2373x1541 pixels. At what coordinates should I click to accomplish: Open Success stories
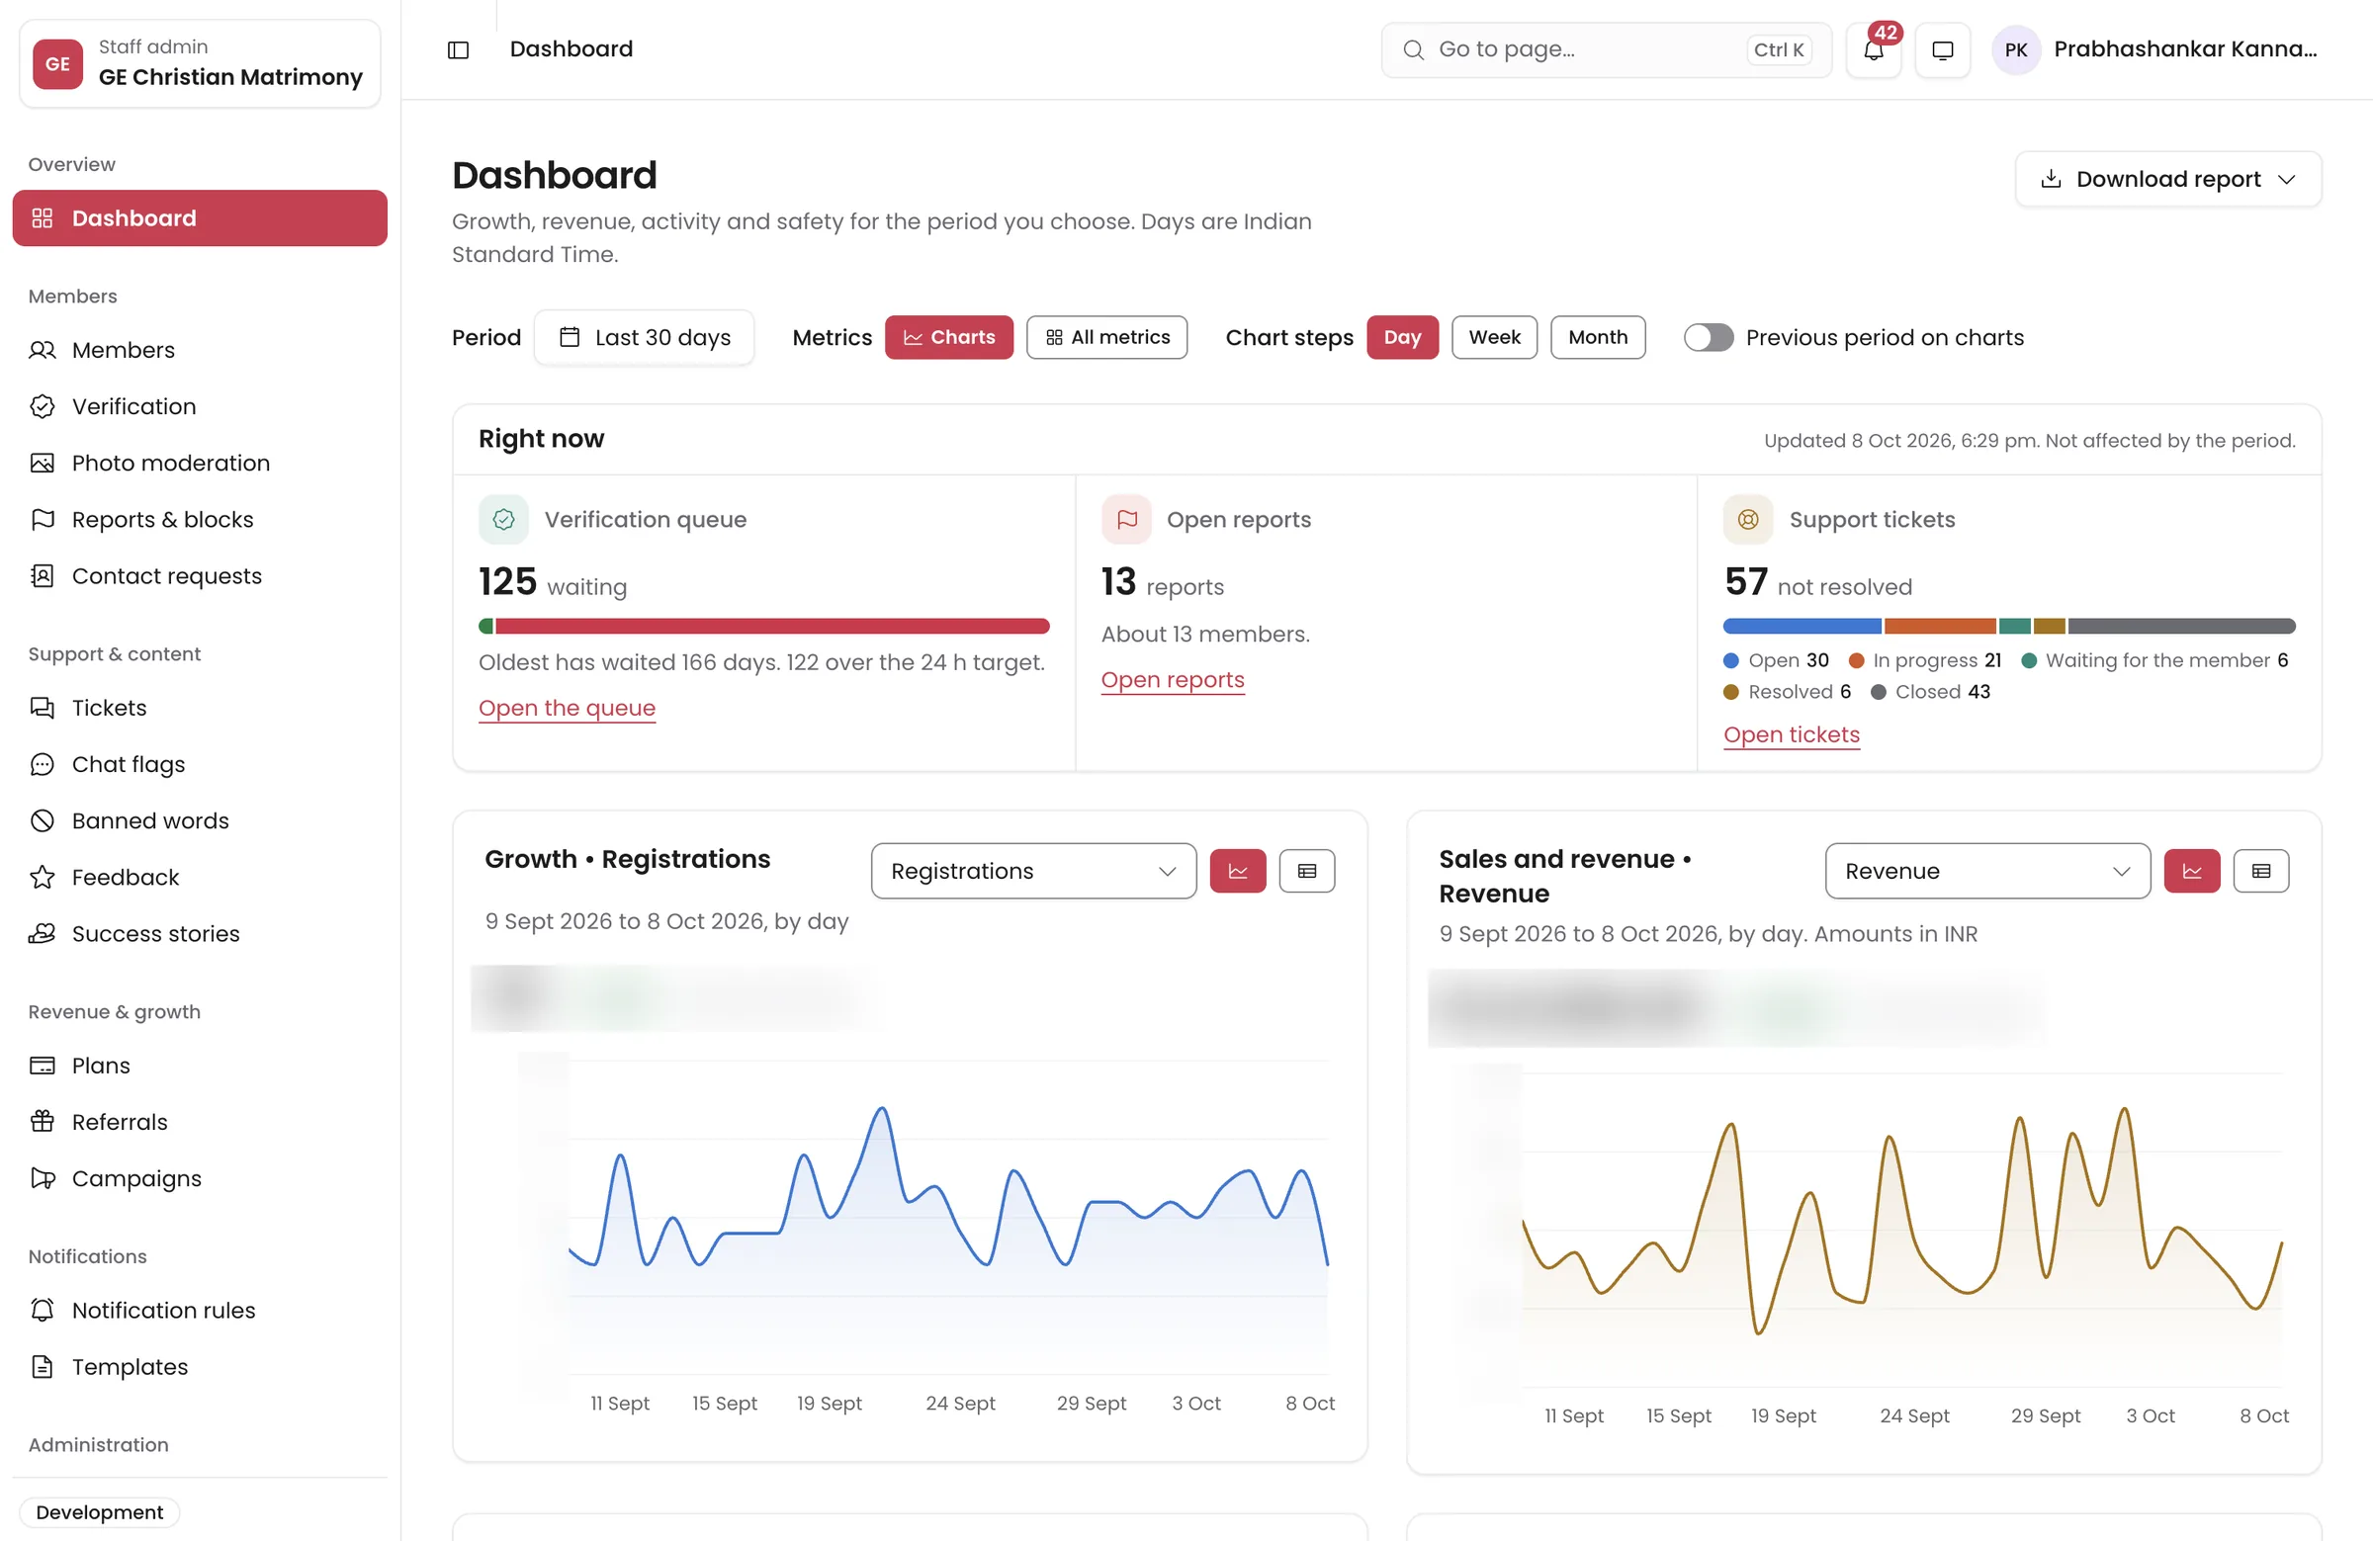(200, 934)
